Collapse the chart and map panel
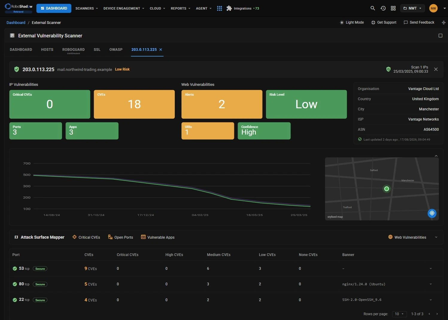448x320 pixels. pos(436,156)
